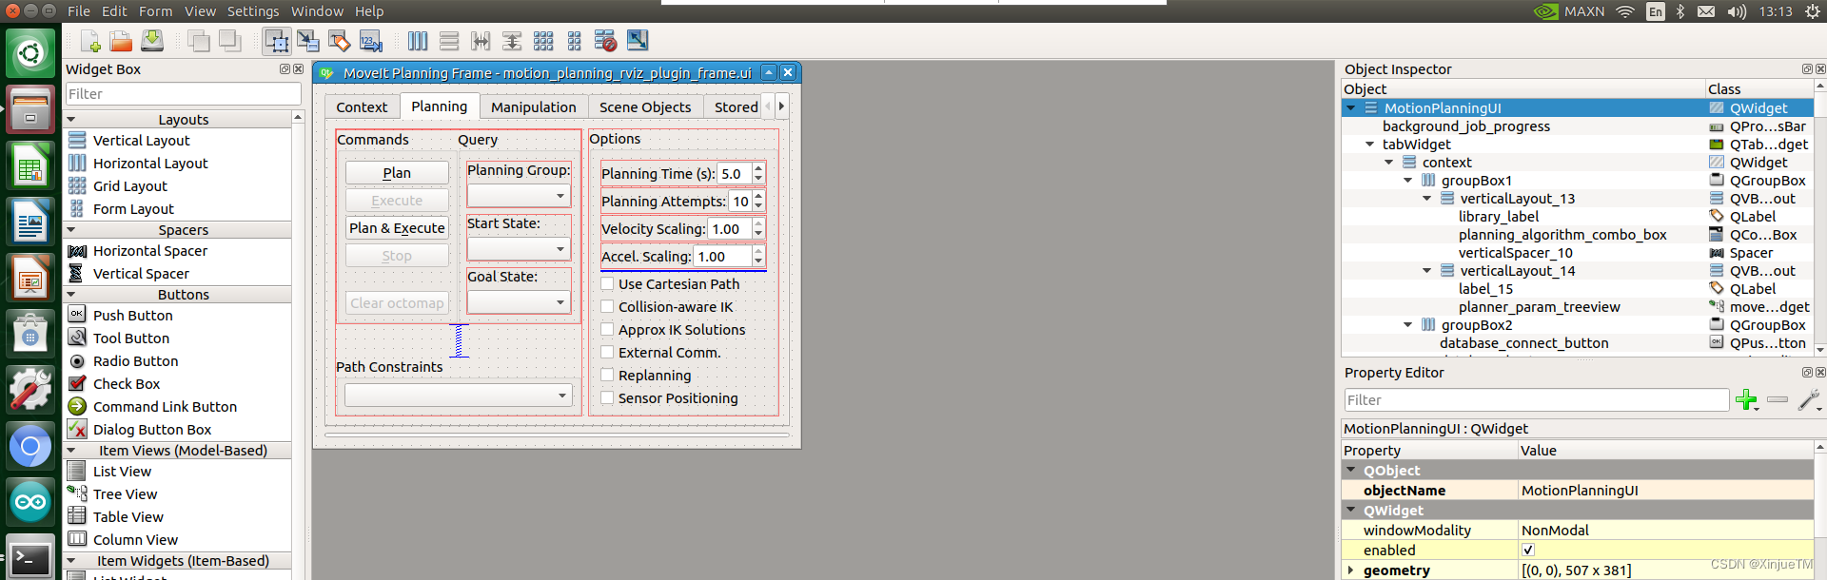The height and width of the screenshot is (580, 1827).
Task: Open a form using the folder icon
Action: [x=121, y=41]
